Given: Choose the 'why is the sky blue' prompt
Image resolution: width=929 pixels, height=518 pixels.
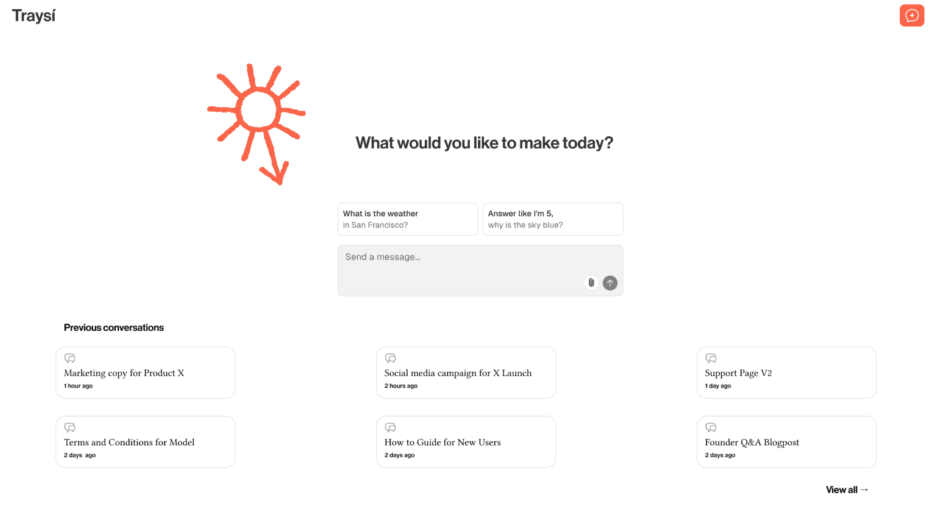Looking at the screenshot, I should tap(552, 219).
